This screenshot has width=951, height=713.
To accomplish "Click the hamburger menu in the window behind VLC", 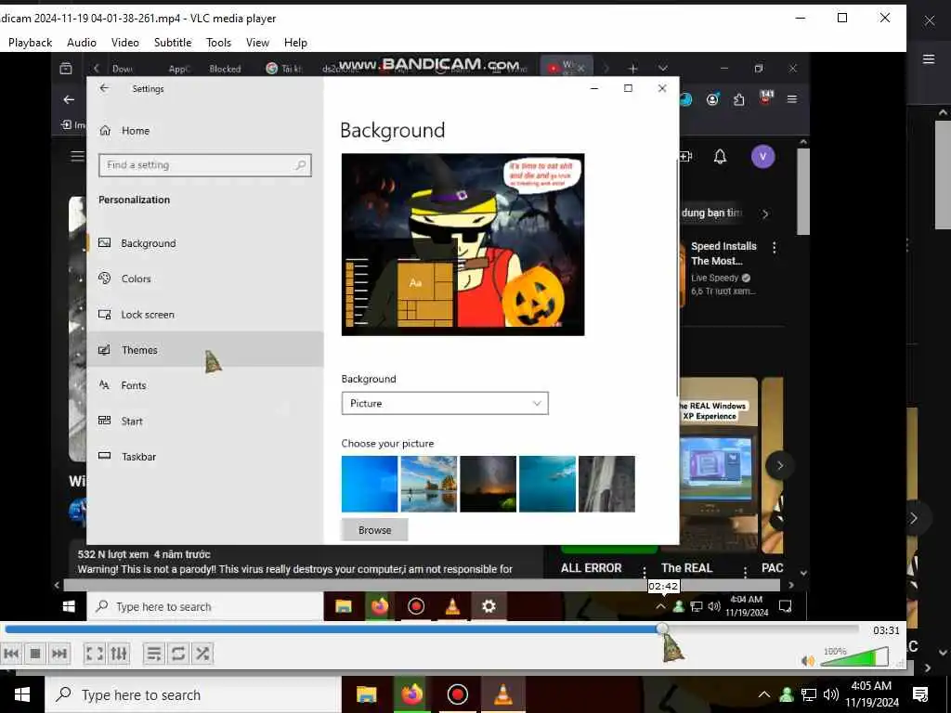I will [929, 58].
